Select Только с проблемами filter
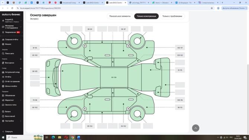Viewport: 249px width, 140px height. [x=172, y=16]
